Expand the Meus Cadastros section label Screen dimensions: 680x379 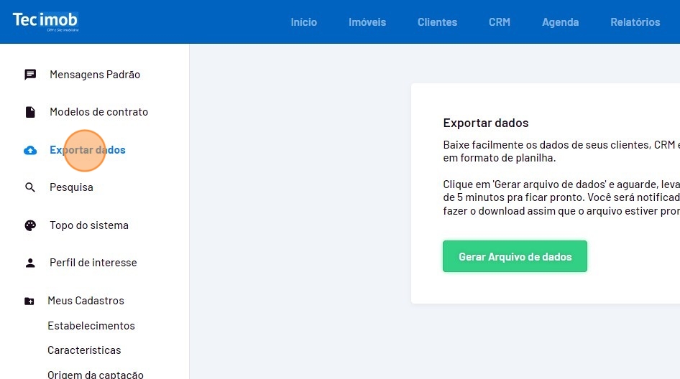pyautogui.click(x=86, y=301)
